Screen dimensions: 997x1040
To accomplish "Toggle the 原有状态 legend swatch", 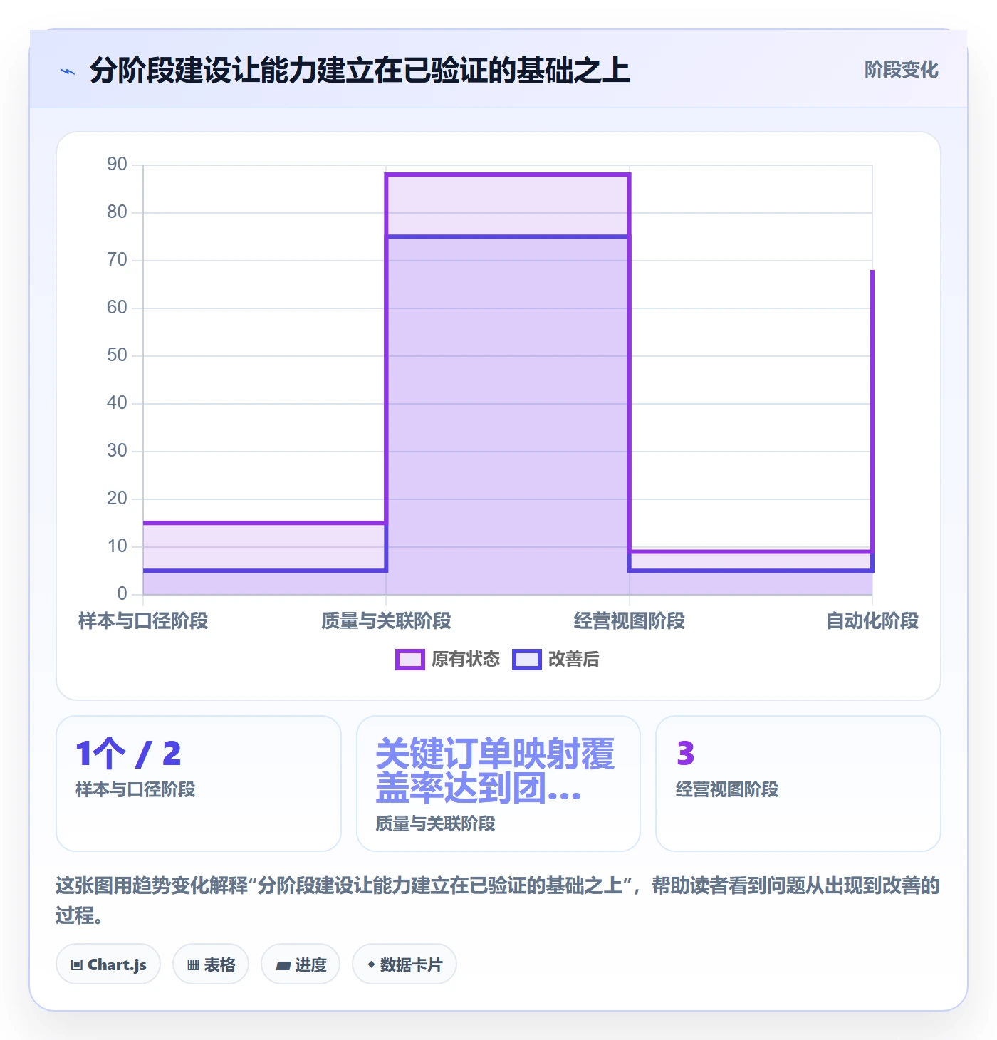I will (409, 660).
